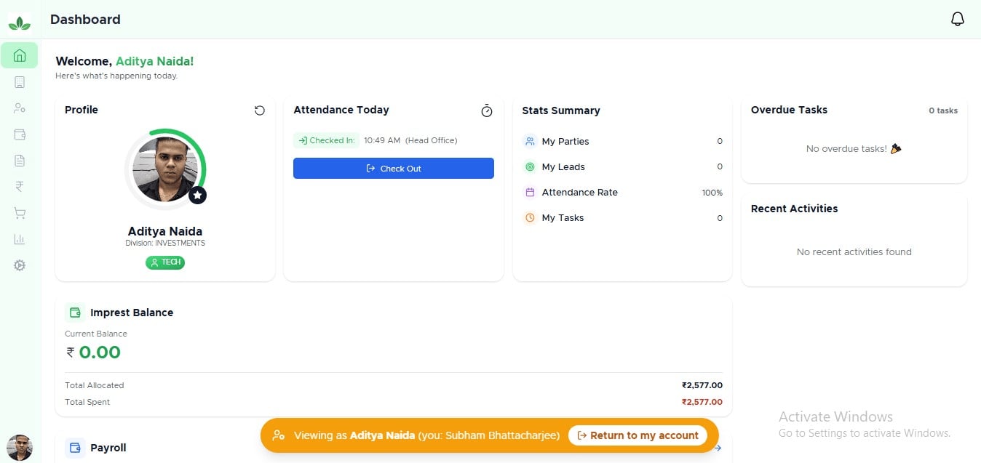This screenshot has height=463, width=981.
Task: Click the red ₹2,577.00 spent amount
Action: 702,402
